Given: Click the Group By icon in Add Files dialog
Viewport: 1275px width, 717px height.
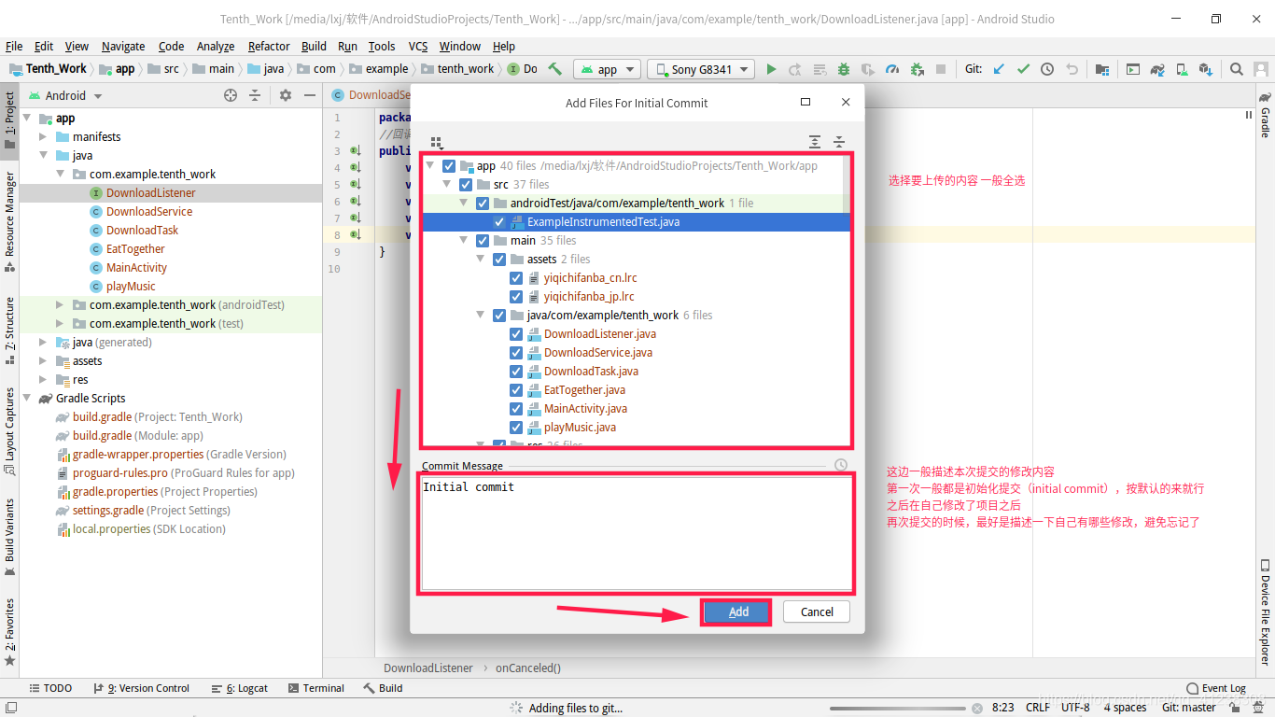Looking at the screenshot, I should (x=436, y=143).
